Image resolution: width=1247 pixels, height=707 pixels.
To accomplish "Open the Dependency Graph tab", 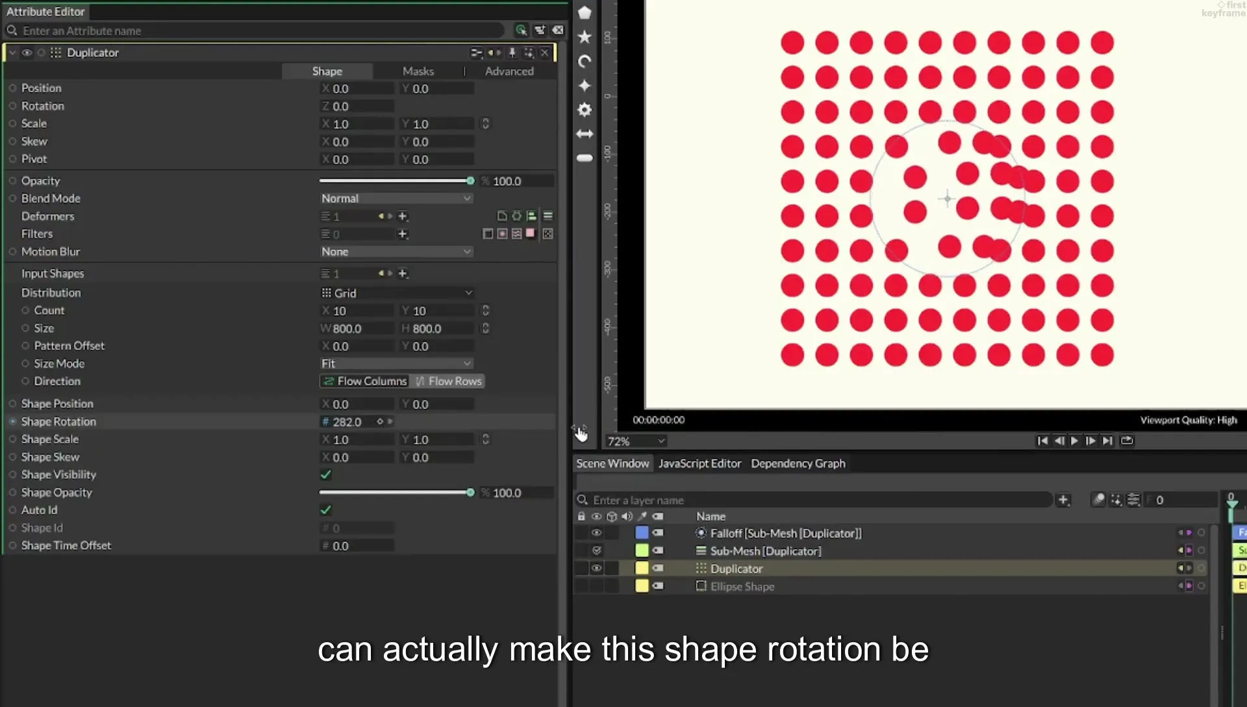I will pos(798,463).
